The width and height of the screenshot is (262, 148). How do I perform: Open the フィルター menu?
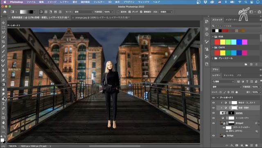(99, 2)
